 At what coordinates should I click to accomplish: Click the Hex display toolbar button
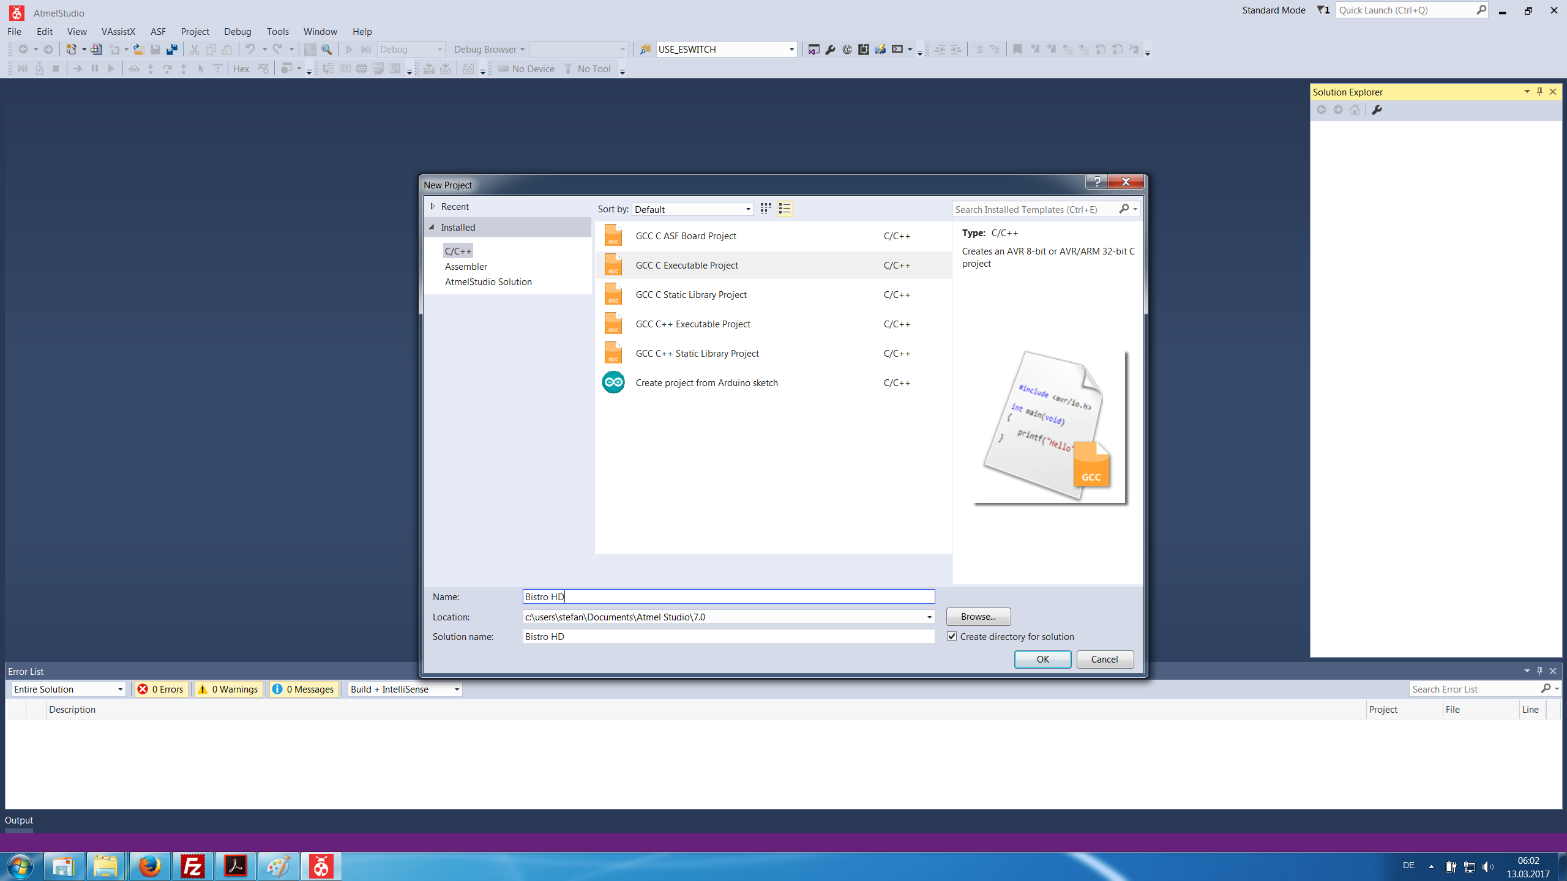[241, 69]
